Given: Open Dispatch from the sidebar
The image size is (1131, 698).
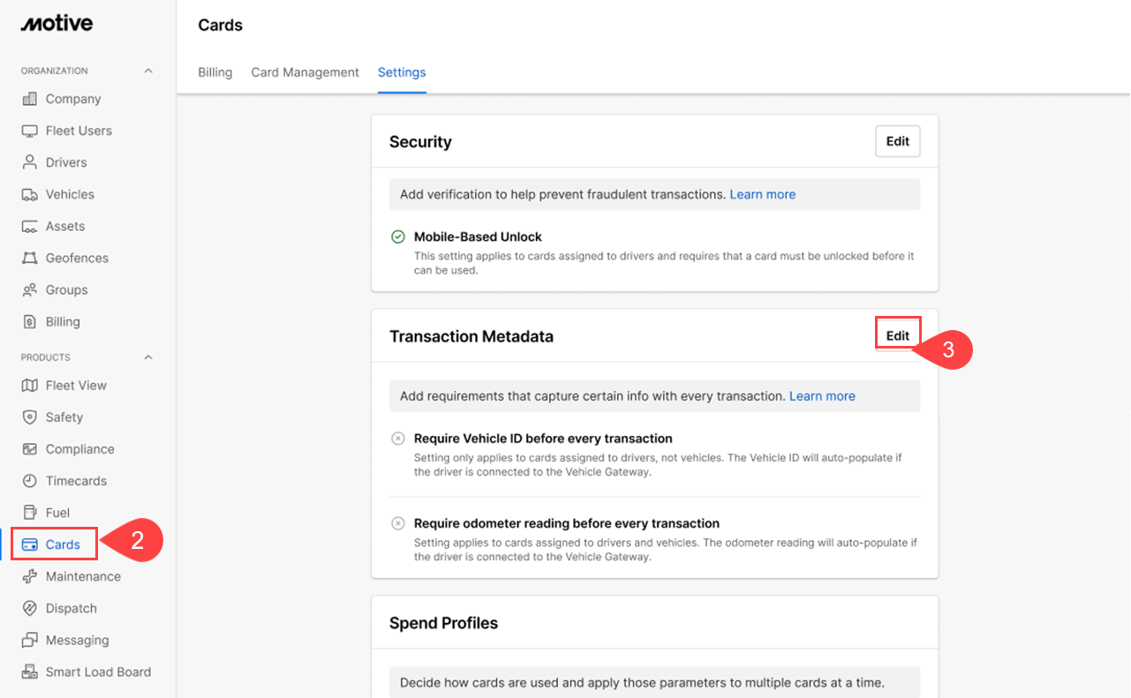Looking at the screenshot, I should 71,608.
